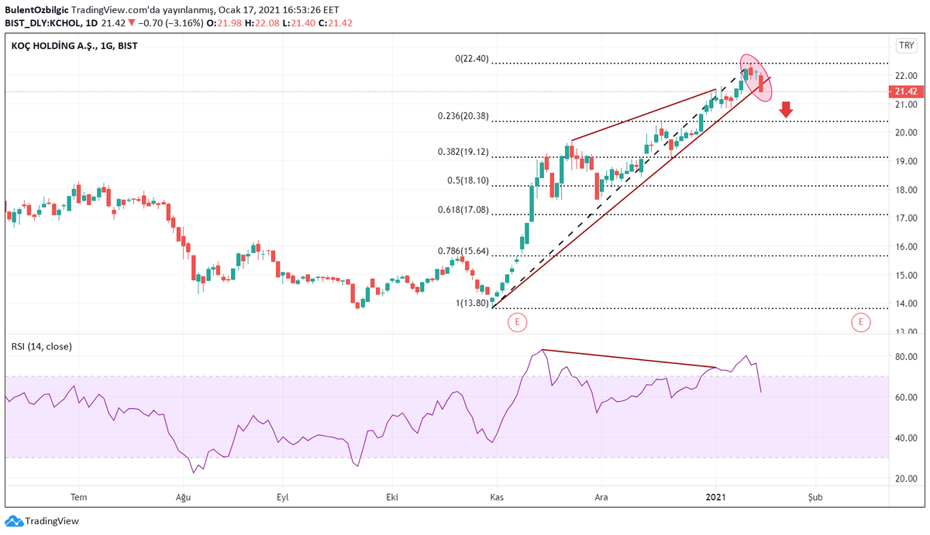Select the pink ellipse highlight at the price peak

[756, 77]
